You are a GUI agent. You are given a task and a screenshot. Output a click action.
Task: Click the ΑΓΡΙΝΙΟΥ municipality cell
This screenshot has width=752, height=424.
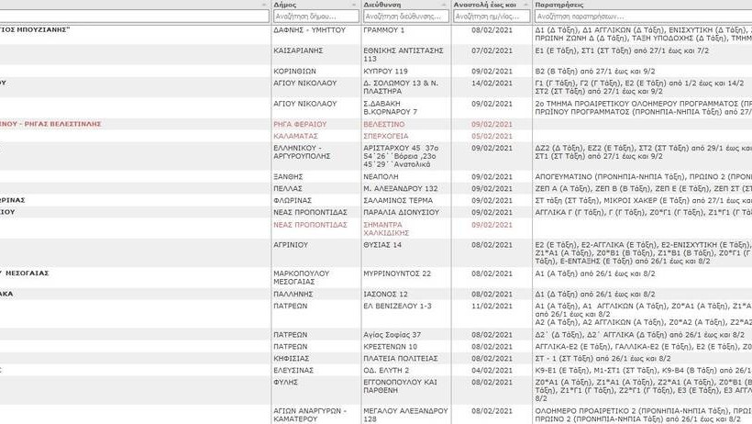click(x=293, y=245)
